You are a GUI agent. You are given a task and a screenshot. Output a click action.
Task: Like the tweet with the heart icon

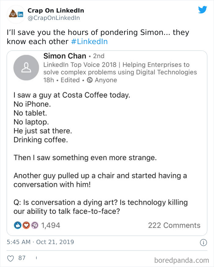click(x=10, y=258)
